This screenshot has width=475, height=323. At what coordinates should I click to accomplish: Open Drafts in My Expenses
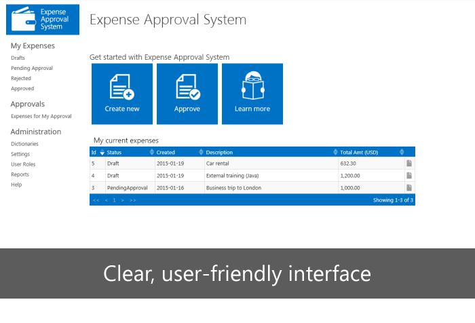click(18, 58)
